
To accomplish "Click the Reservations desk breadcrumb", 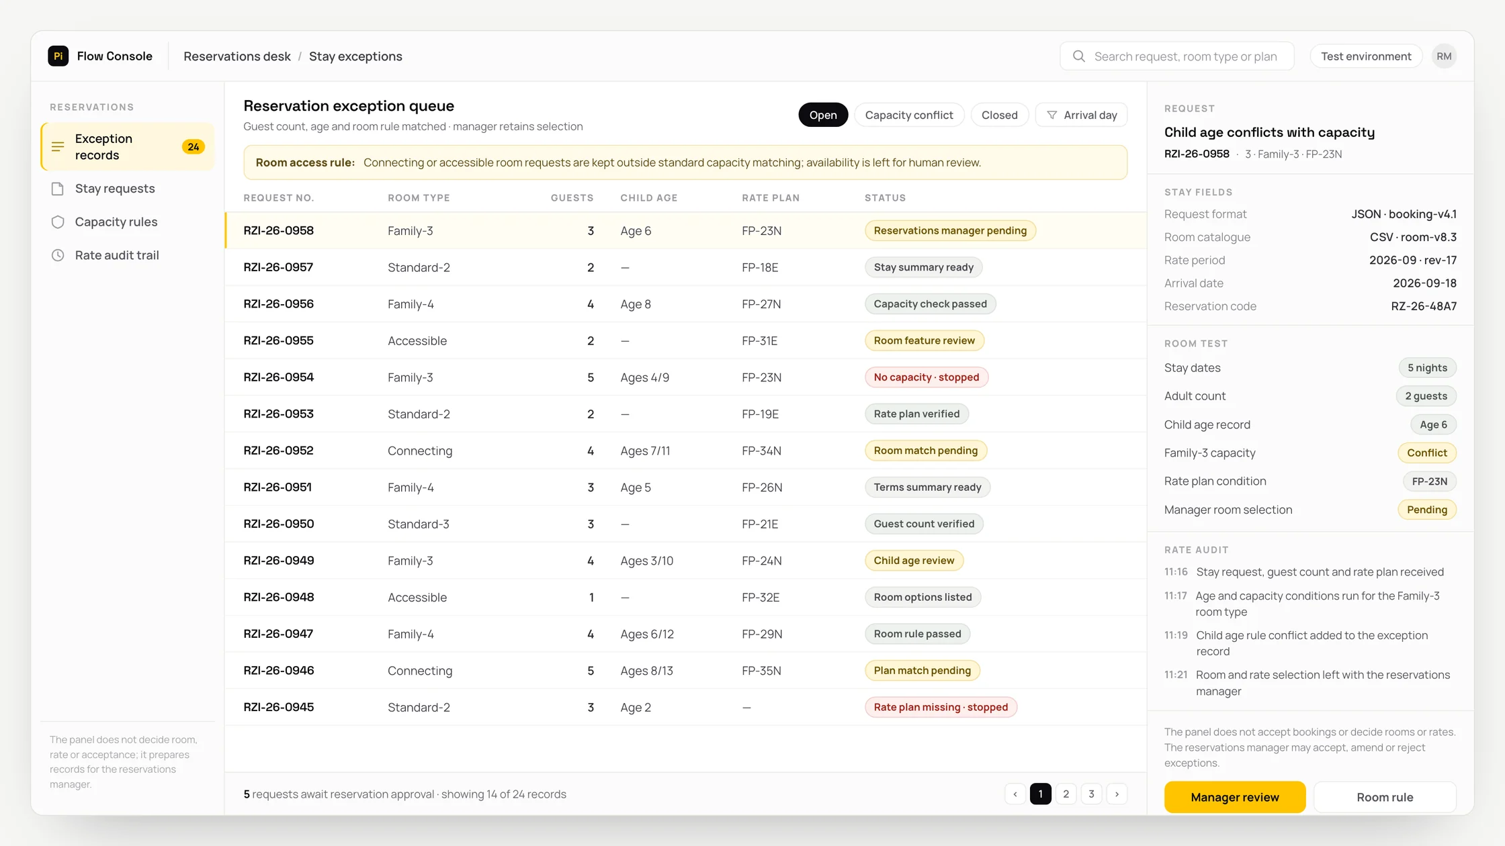I will pyautogui.click(x=237, y=56).
